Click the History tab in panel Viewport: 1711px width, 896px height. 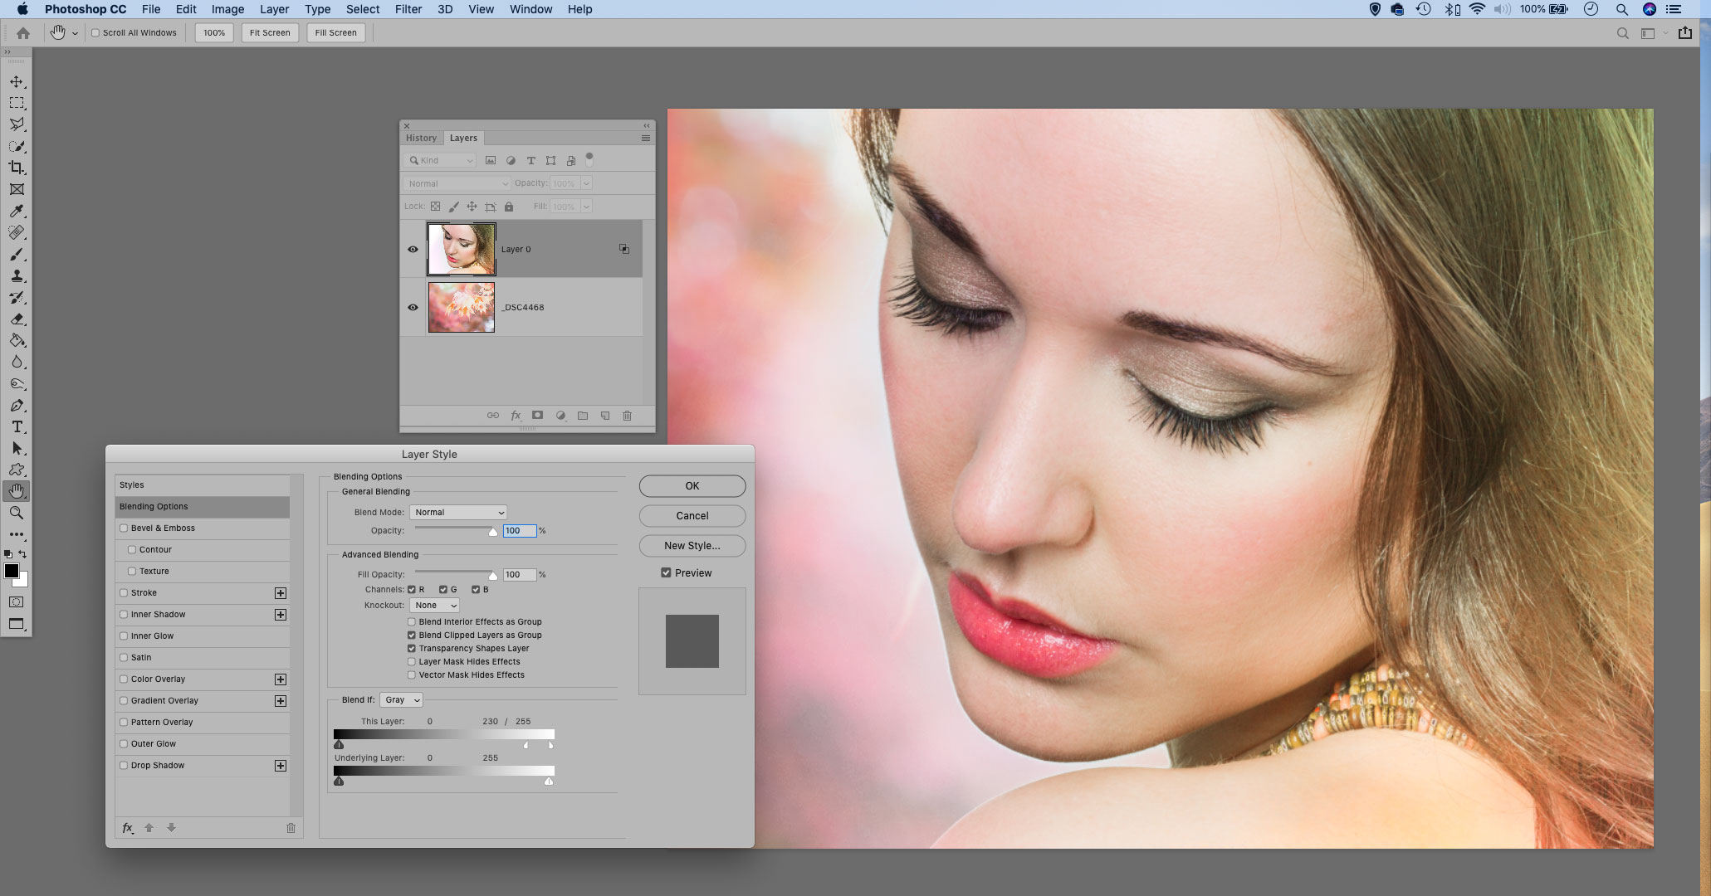pyautogui.click(x=421, y=137)
